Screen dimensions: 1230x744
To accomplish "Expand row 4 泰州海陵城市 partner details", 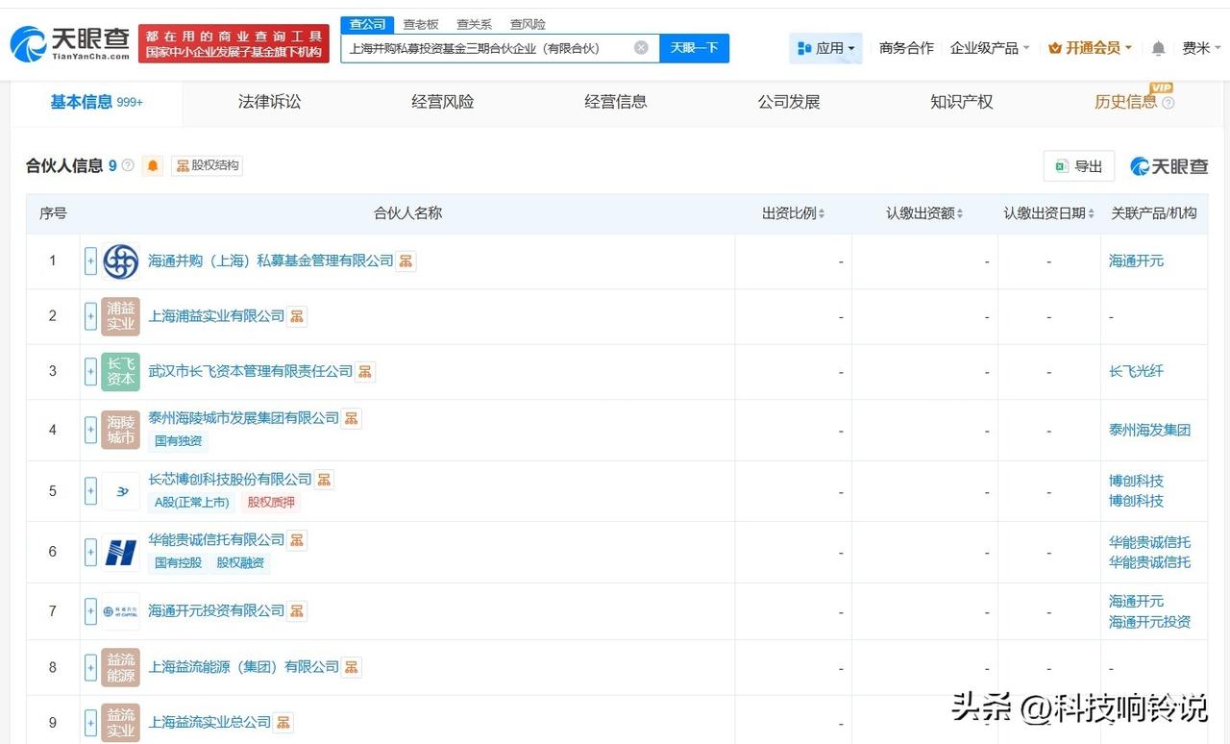I will (91, 430).
